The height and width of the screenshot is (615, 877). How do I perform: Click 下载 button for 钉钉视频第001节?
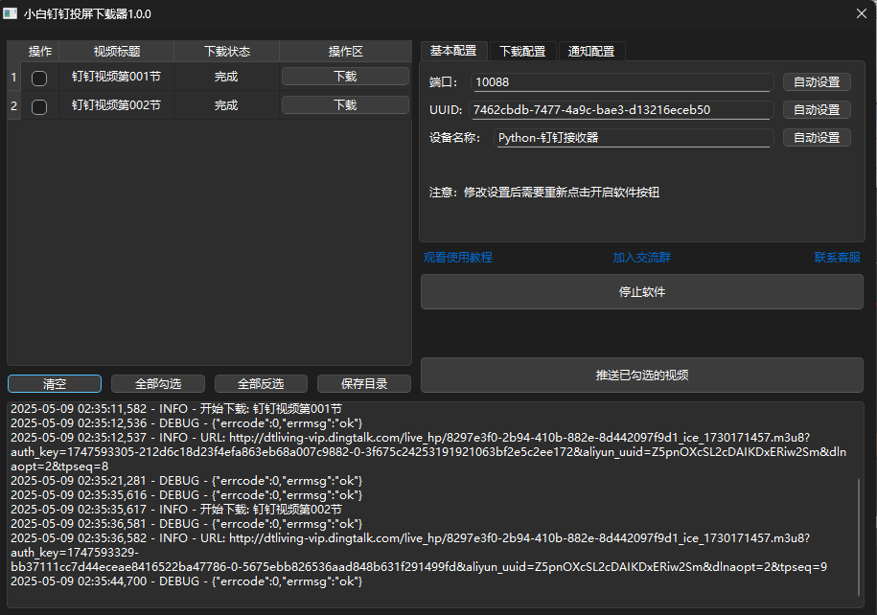coord(345,76)
